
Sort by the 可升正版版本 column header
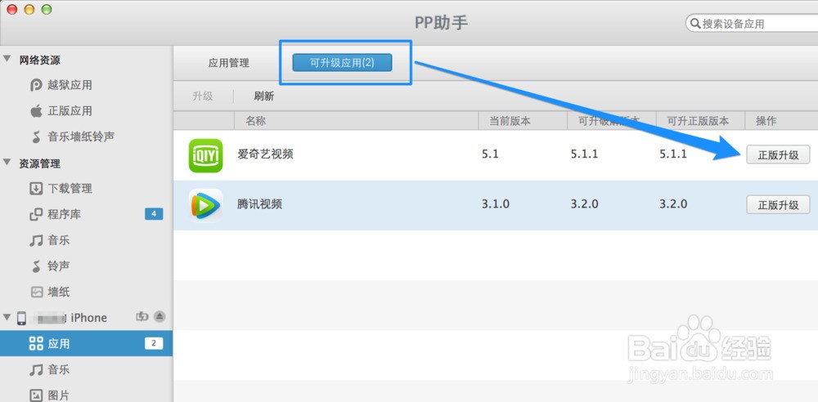[x=700, y=121]
